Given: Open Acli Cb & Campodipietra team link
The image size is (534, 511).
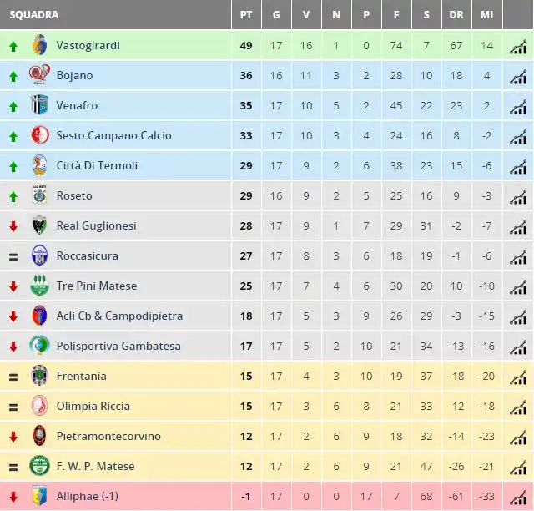Looking at the screenshot, I should click(119, 316).
